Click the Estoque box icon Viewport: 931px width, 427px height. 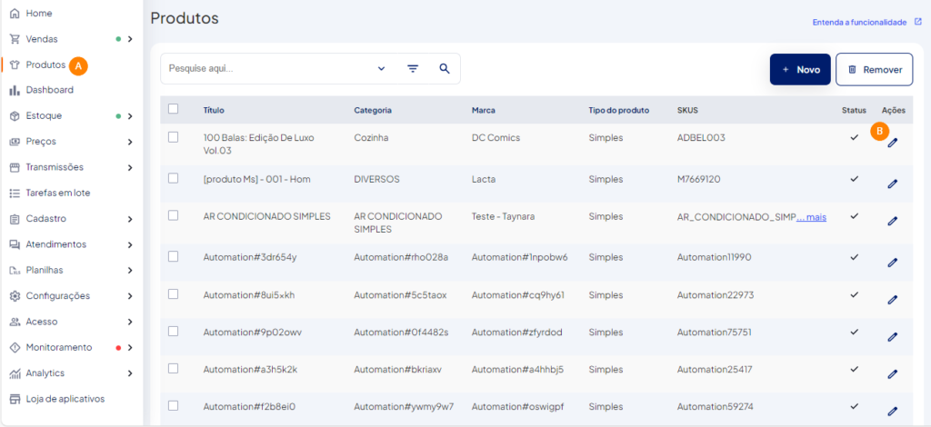click(x=15, y=116)
